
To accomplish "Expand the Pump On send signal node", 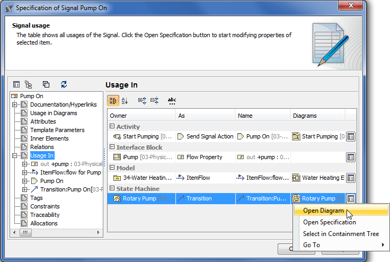I will pos(24,181).
